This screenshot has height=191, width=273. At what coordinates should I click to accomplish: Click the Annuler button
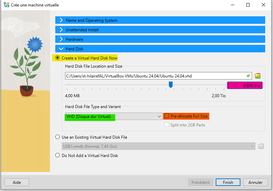255,183
